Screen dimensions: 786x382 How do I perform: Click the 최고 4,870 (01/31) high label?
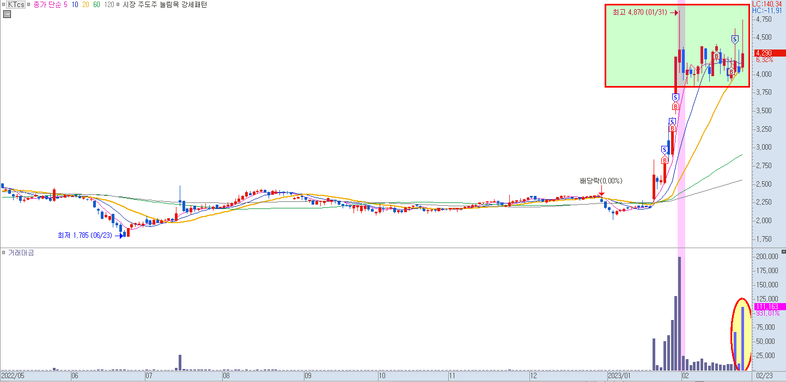[640, 12]
